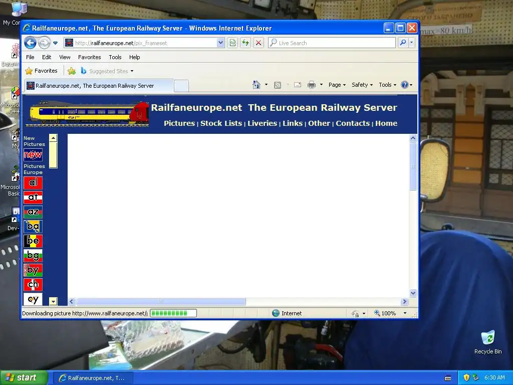Image resolution: width=513 pixels, height=385 pixels.
Task: Click the country list scroll-down arrow
Action: (x=53, y=301)
